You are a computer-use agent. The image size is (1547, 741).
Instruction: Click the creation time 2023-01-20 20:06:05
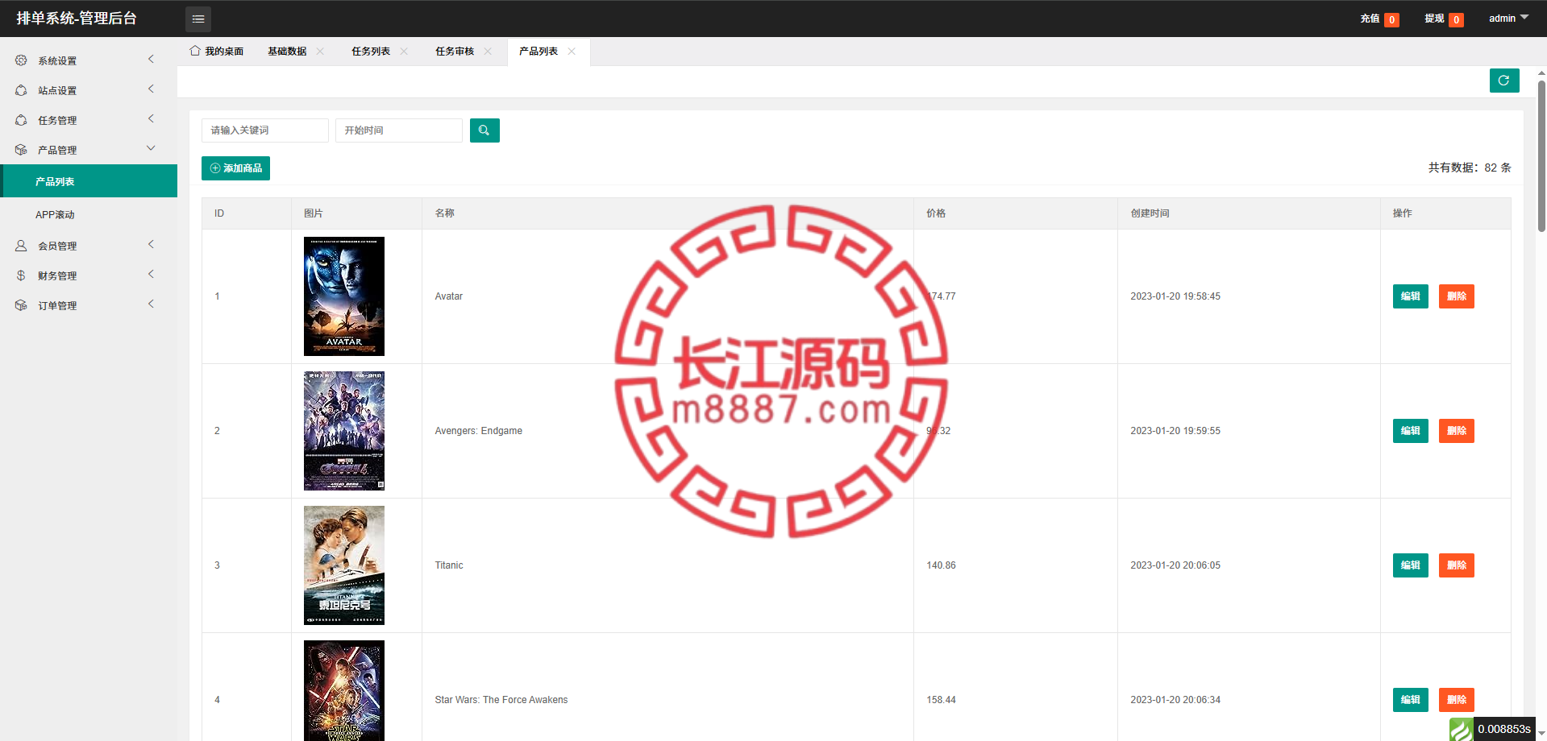(1175, 565)
